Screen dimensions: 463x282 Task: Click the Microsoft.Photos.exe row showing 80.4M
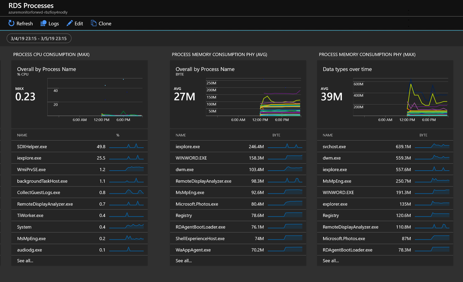pos(238,204)
